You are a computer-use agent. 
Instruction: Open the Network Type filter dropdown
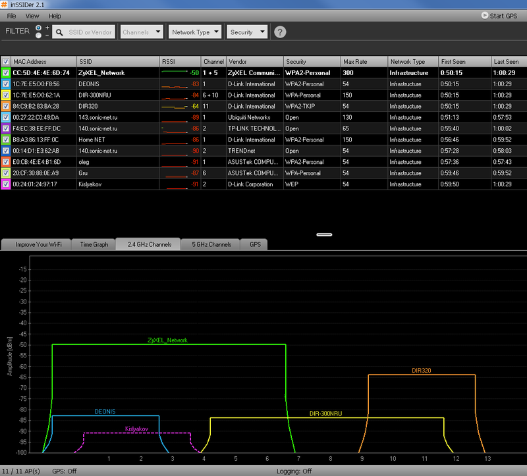(194, 32)
